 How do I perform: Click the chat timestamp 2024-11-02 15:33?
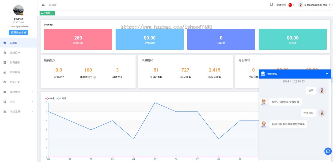point(294,82)
